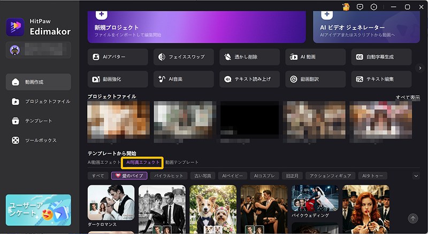This screenshot has width=428, height=234.
Task: Select テンプレート in the sidebar
Action: [38, 120]
